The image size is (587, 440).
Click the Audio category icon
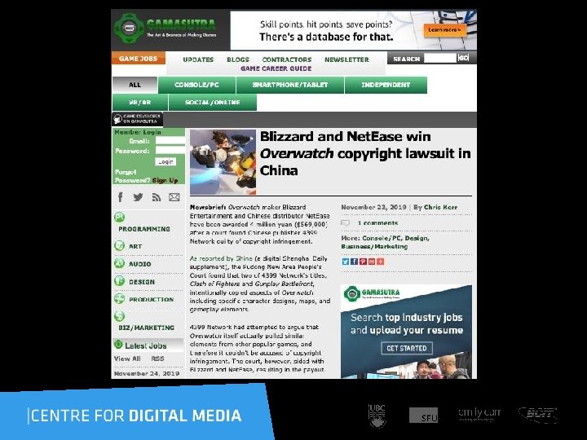pos(119,263)
